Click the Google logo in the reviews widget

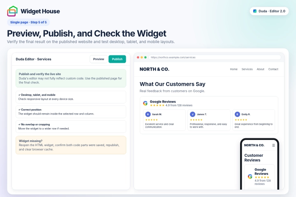[x=145, y=103]
